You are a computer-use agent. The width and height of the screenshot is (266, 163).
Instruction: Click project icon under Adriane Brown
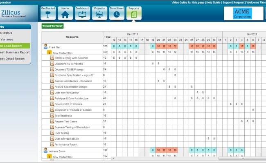(x=49, y=156)
